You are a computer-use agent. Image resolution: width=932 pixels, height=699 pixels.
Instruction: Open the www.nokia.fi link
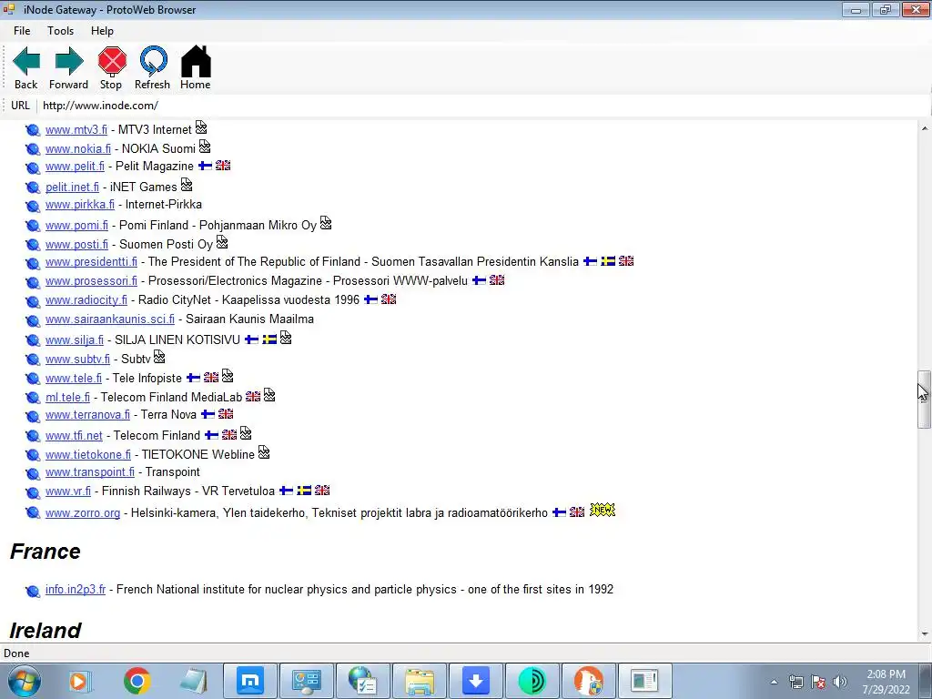(x=78, y=148)
